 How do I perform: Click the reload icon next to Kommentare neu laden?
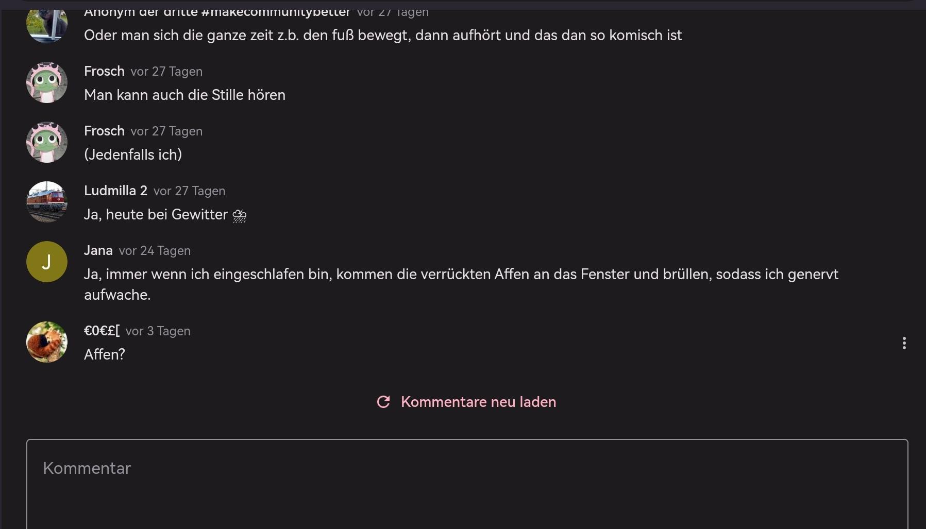(x=383, y=402)
